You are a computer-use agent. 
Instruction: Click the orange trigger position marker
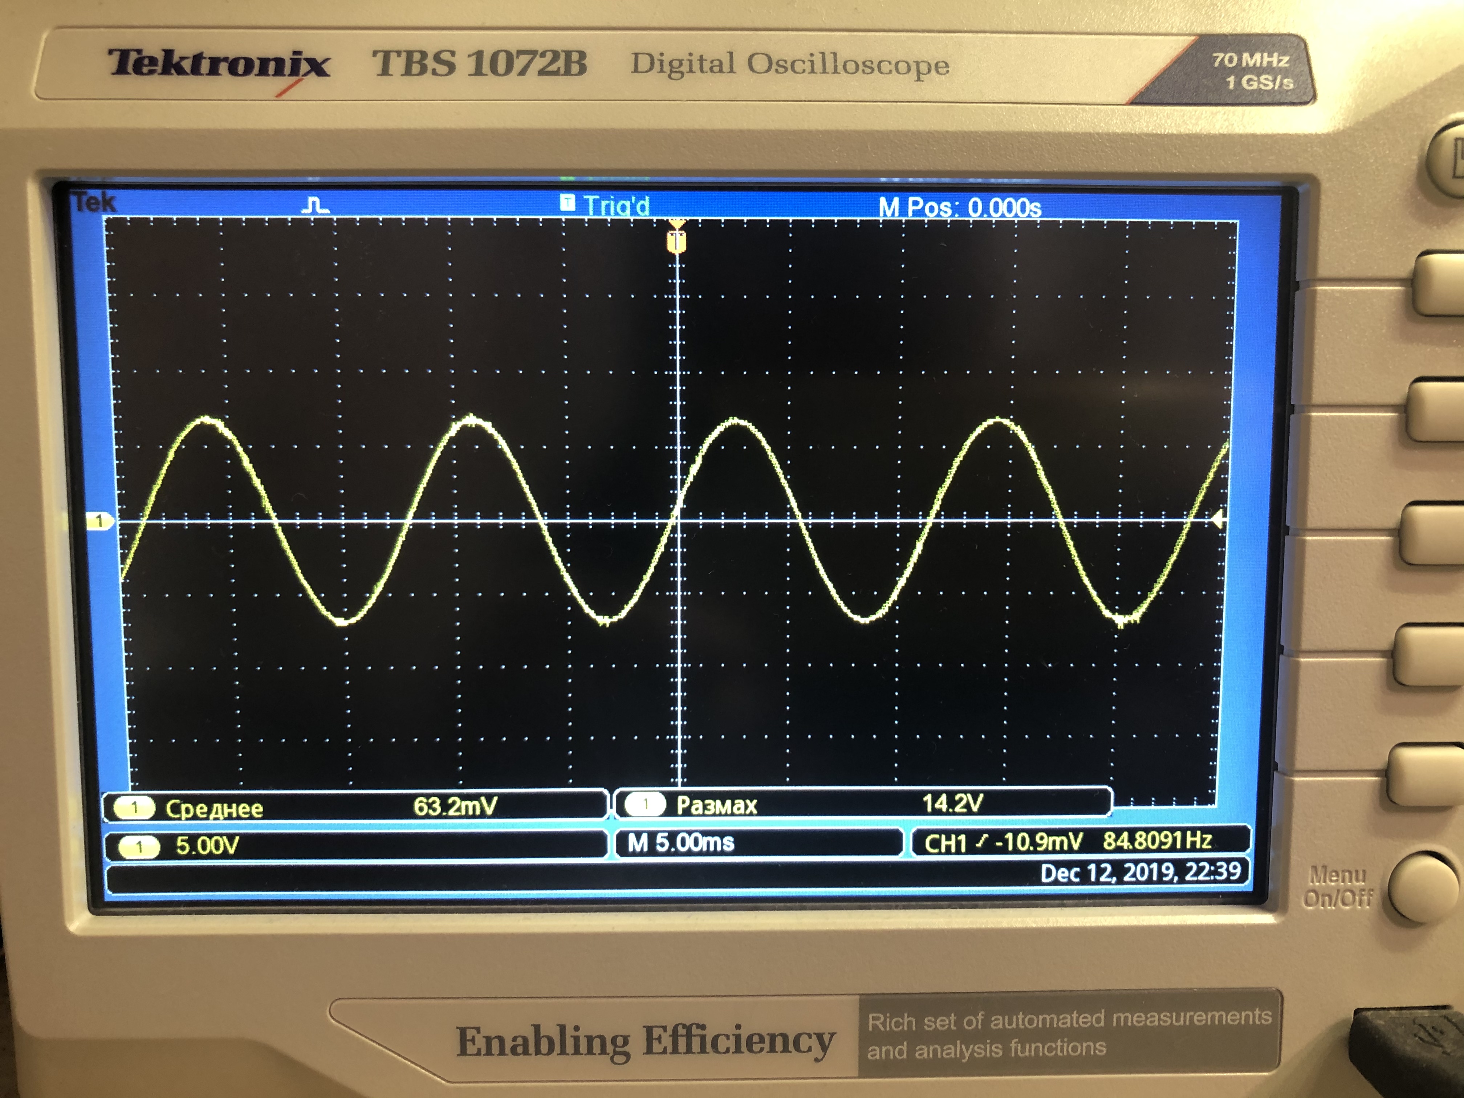click(x=676, y=241)
